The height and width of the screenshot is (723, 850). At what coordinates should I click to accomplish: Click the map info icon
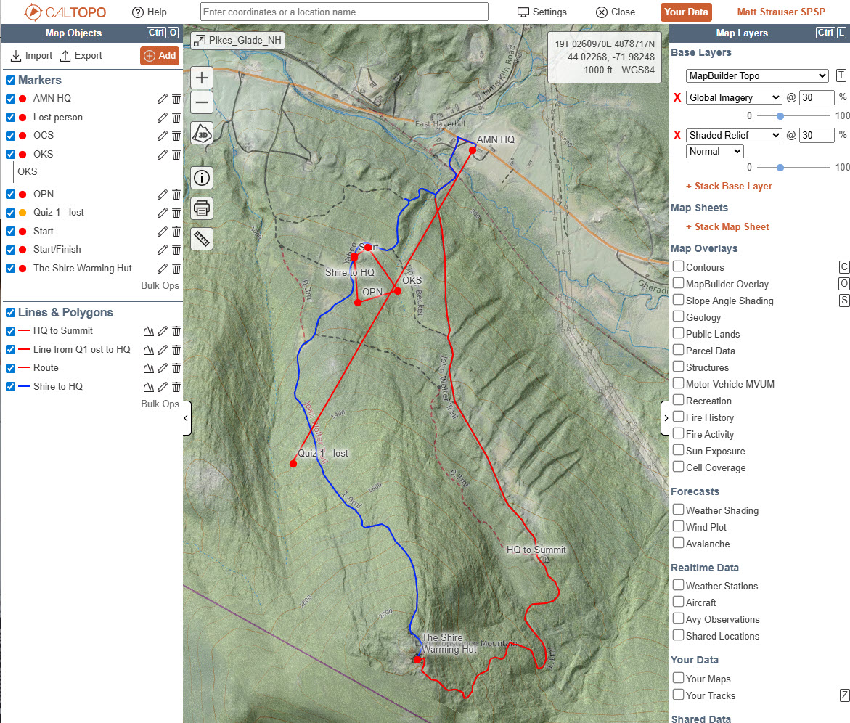tap(202, 178)
